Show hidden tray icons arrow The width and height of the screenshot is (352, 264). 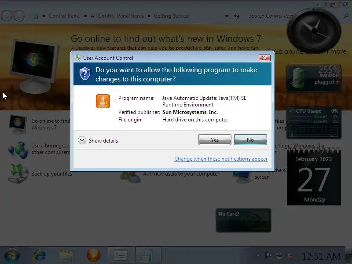click(258, 256)
